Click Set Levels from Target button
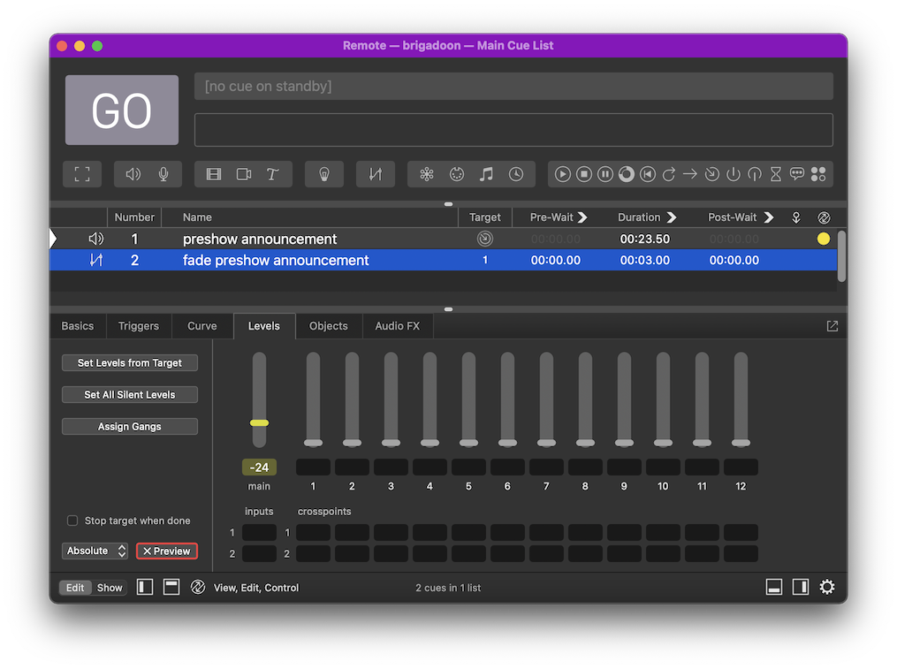The height and width of the screenshot is (669, 897). pyautogui.click(x=130, y=363)
